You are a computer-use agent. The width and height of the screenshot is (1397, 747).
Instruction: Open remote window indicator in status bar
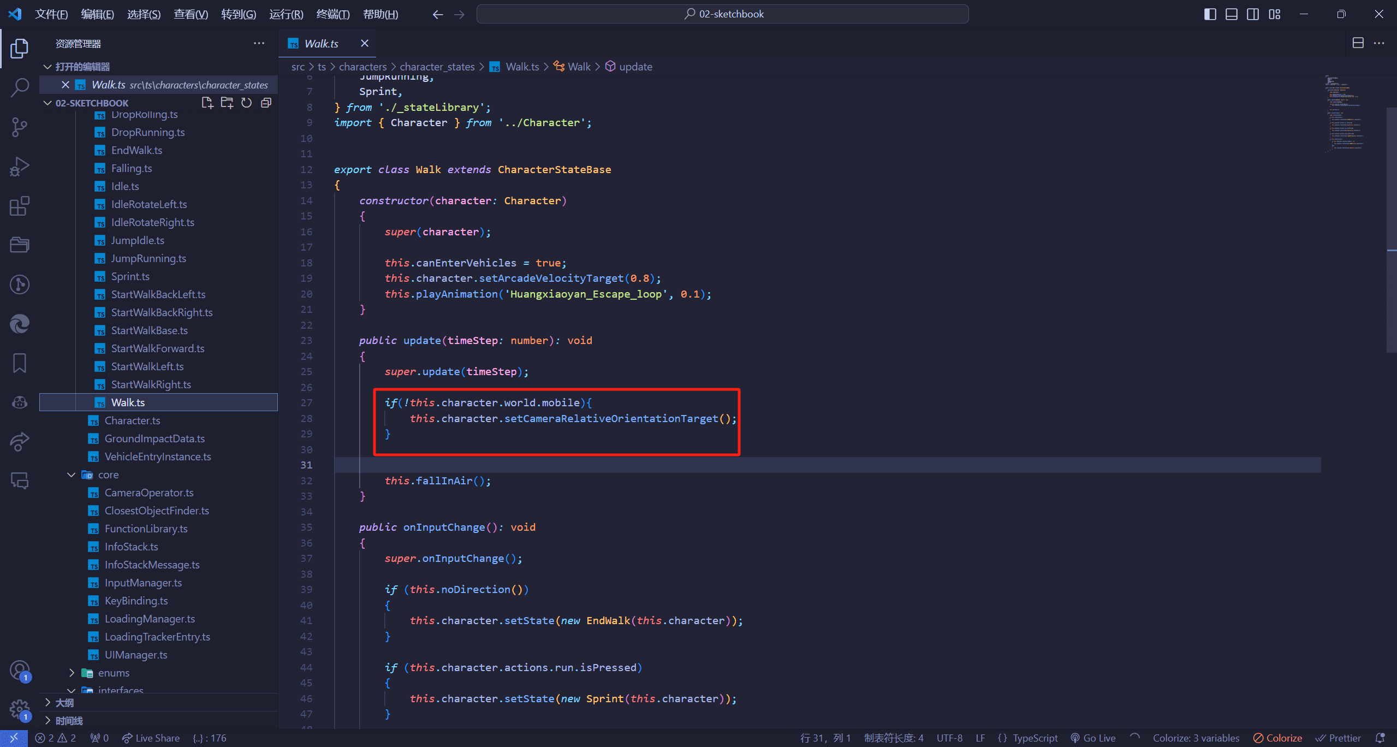pyautogui.click(x=14, y=738)
